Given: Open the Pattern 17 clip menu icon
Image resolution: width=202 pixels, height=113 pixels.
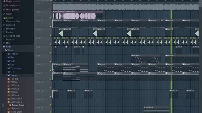Looking at the screenshot, I should [x=132, y=56].
